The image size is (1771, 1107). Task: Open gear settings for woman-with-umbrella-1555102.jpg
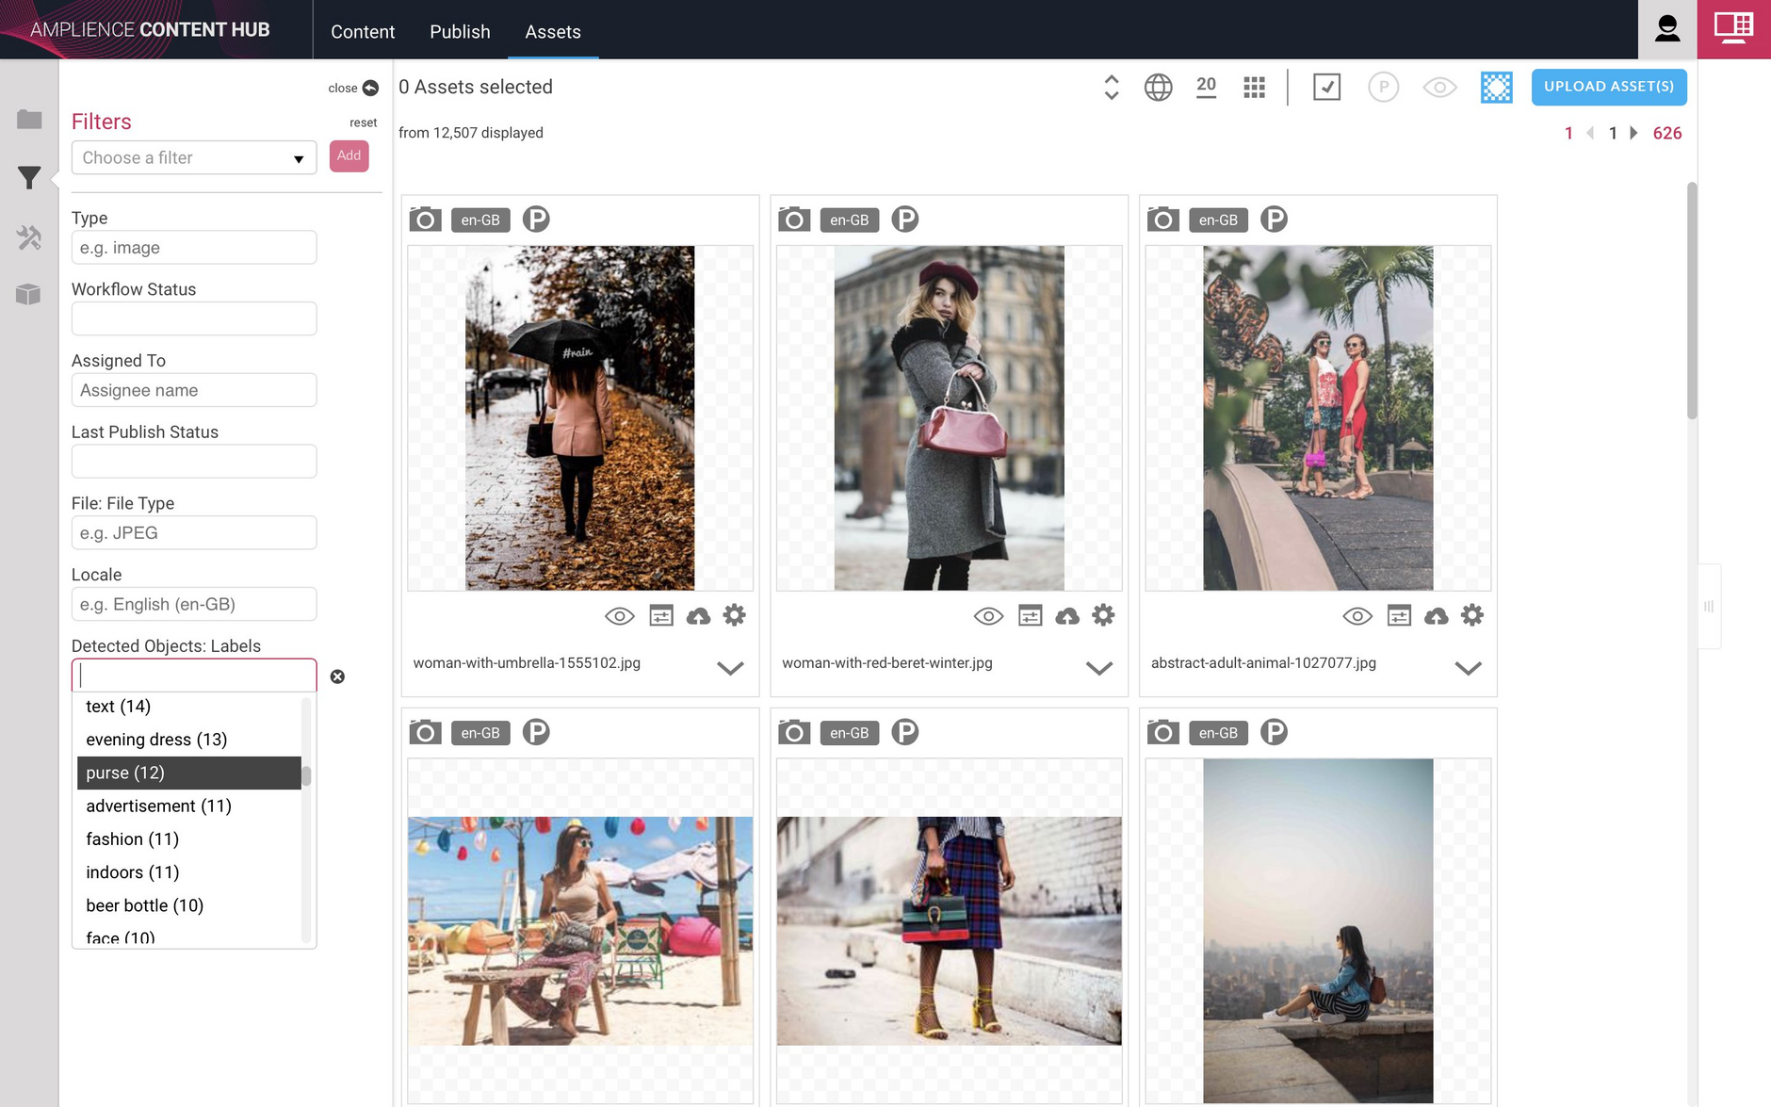point(735,616)
